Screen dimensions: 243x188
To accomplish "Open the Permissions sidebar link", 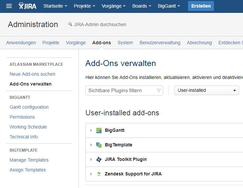I will coord(22,117).
